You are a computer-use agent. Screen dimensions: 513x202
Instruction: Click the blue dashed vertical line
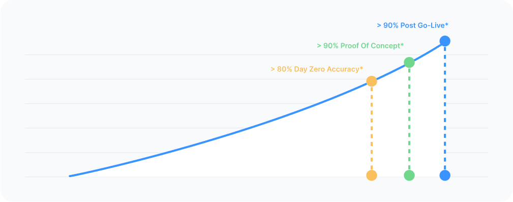[x=445, y=108]
